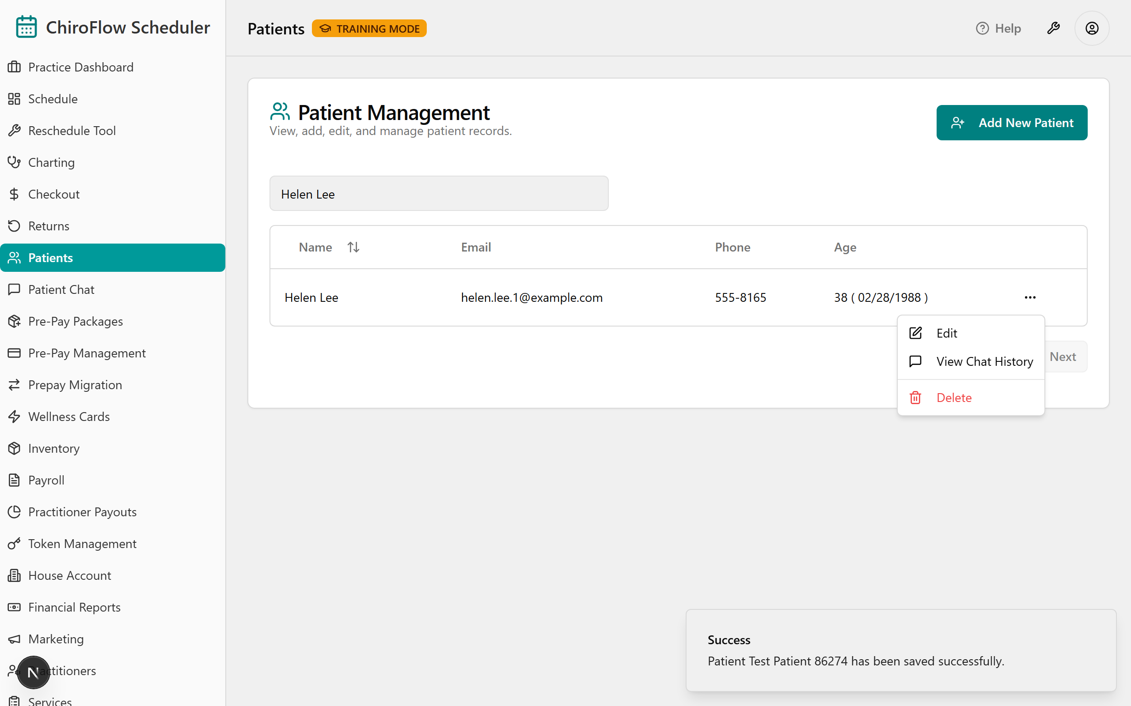Click the Payroll document icon
Screen dimensions: 1131x706
point(14,480)
